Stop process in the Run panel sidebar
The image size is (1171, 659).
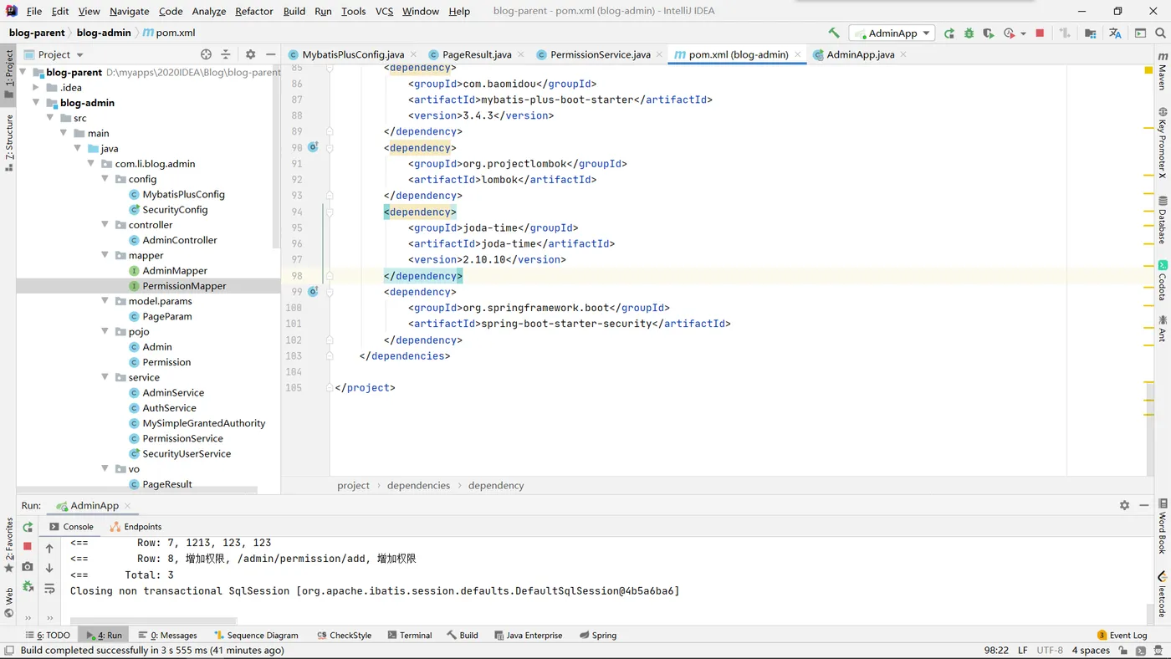(x=28, y=546)
